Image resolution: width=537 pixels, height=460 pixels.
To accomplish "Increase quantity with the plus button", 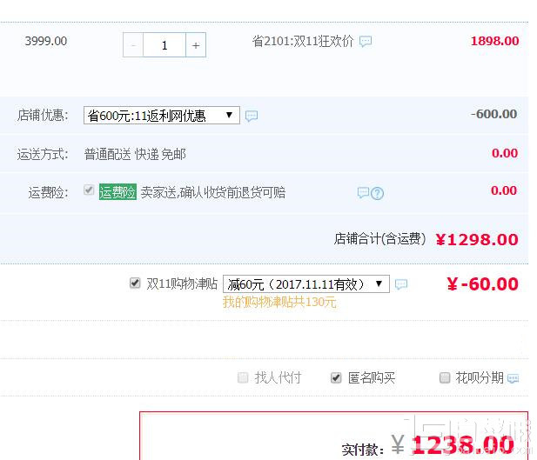I will [196, 45].
